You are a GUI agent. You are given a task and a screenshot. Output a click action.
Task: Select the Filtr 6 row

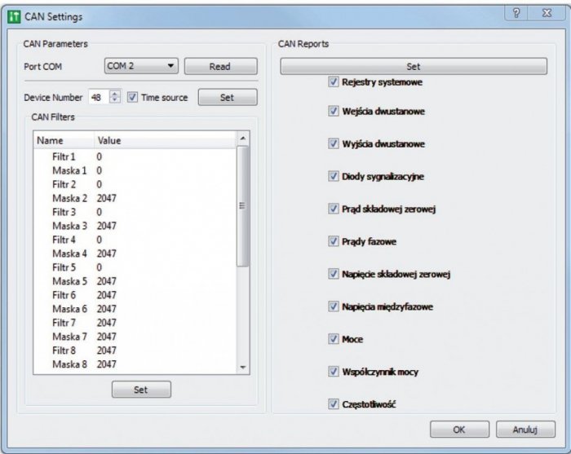click(135, 295)
